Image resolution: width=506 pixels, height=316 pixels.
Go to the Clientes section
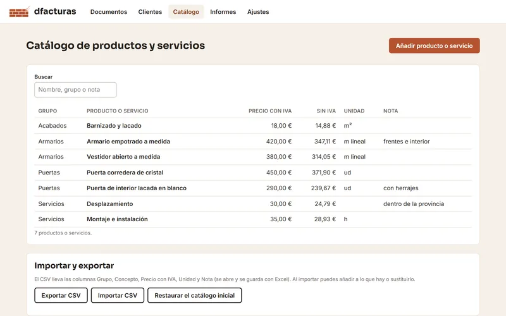click(x=150, y=12)
